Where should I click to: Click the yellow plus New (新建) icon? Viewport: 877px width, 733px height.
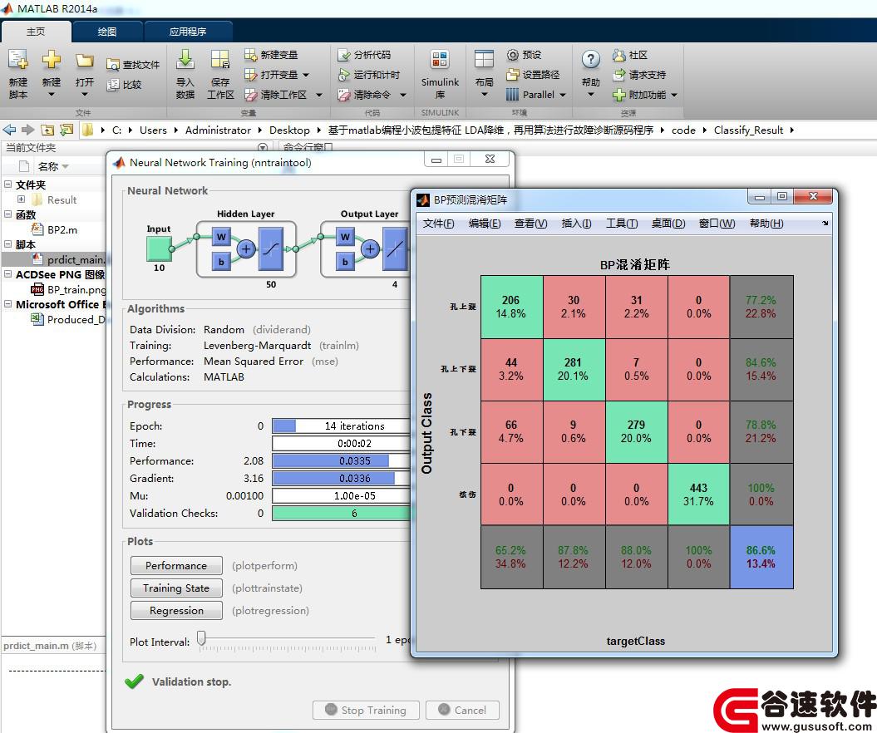51,60
